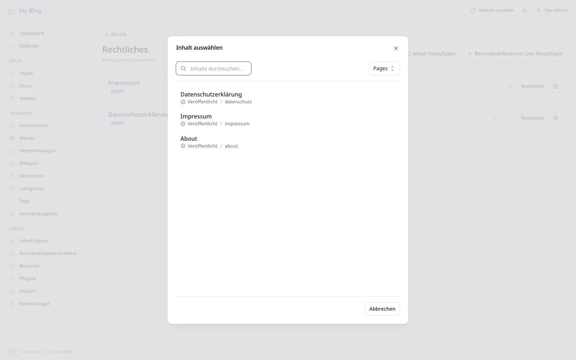The width and height of the screenshot is (576, 360).
Task: Click the Benutzer sidebar icon
Action: coord(12,266)
